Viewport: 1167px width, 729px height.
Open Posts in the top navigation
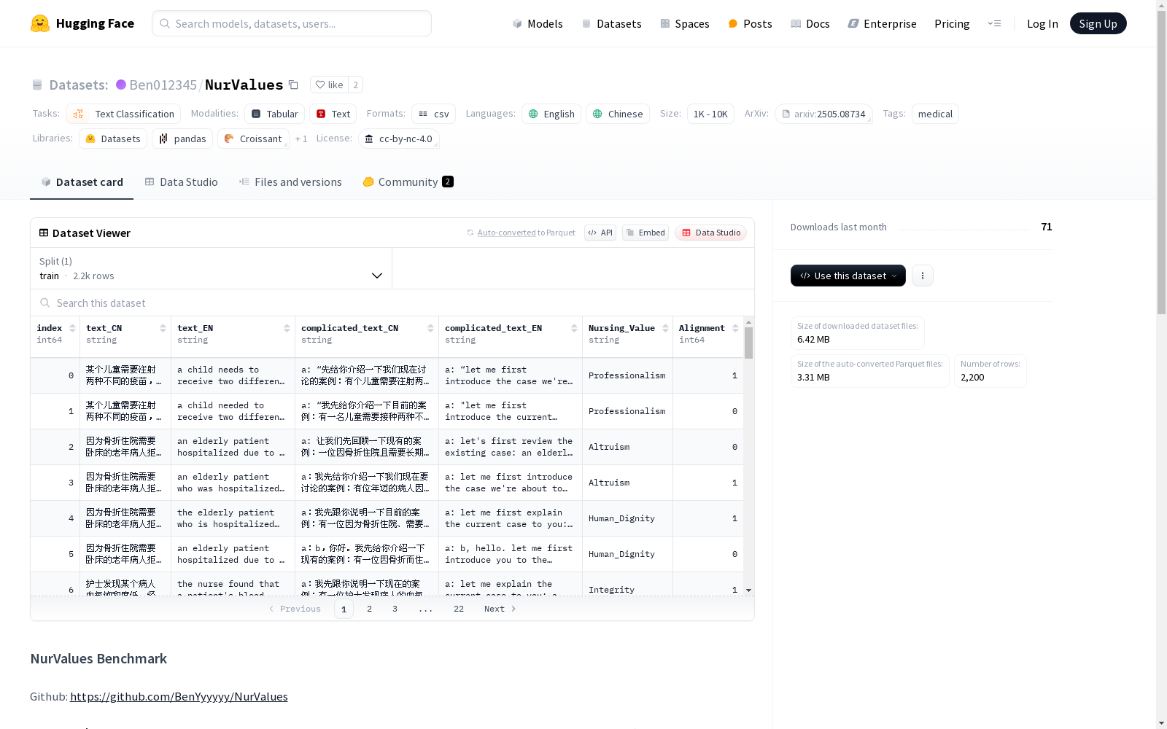[750, 23]
